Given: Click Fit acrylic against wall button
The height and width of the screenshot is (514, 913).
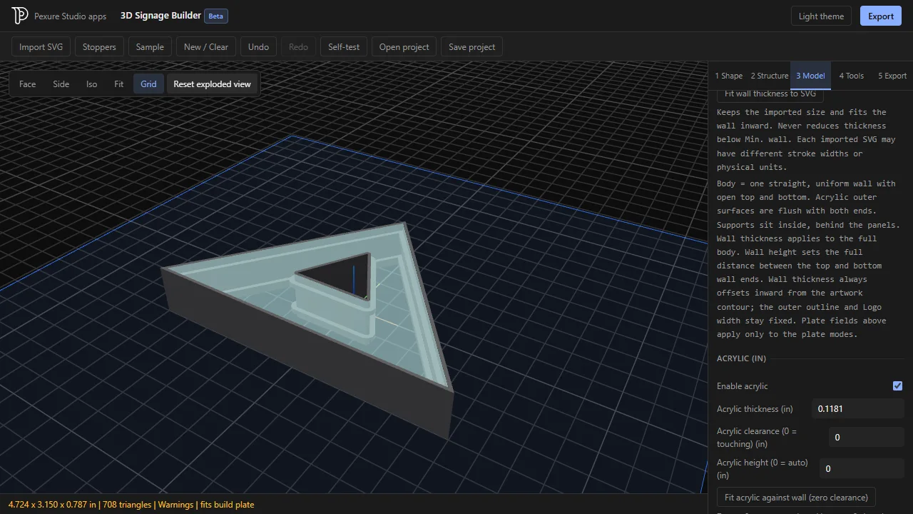Looking at the screenshot, I should (x=796, y=498).
